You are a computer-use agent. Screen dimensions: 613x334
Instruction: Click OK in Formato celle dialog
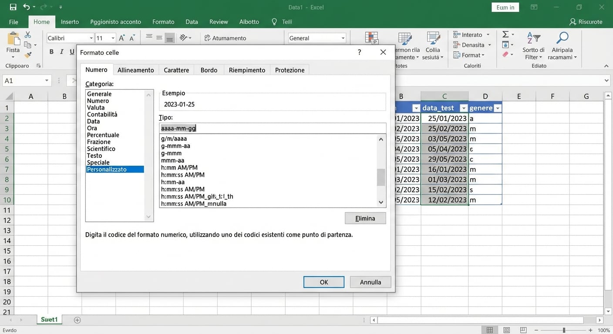point(324,282)
